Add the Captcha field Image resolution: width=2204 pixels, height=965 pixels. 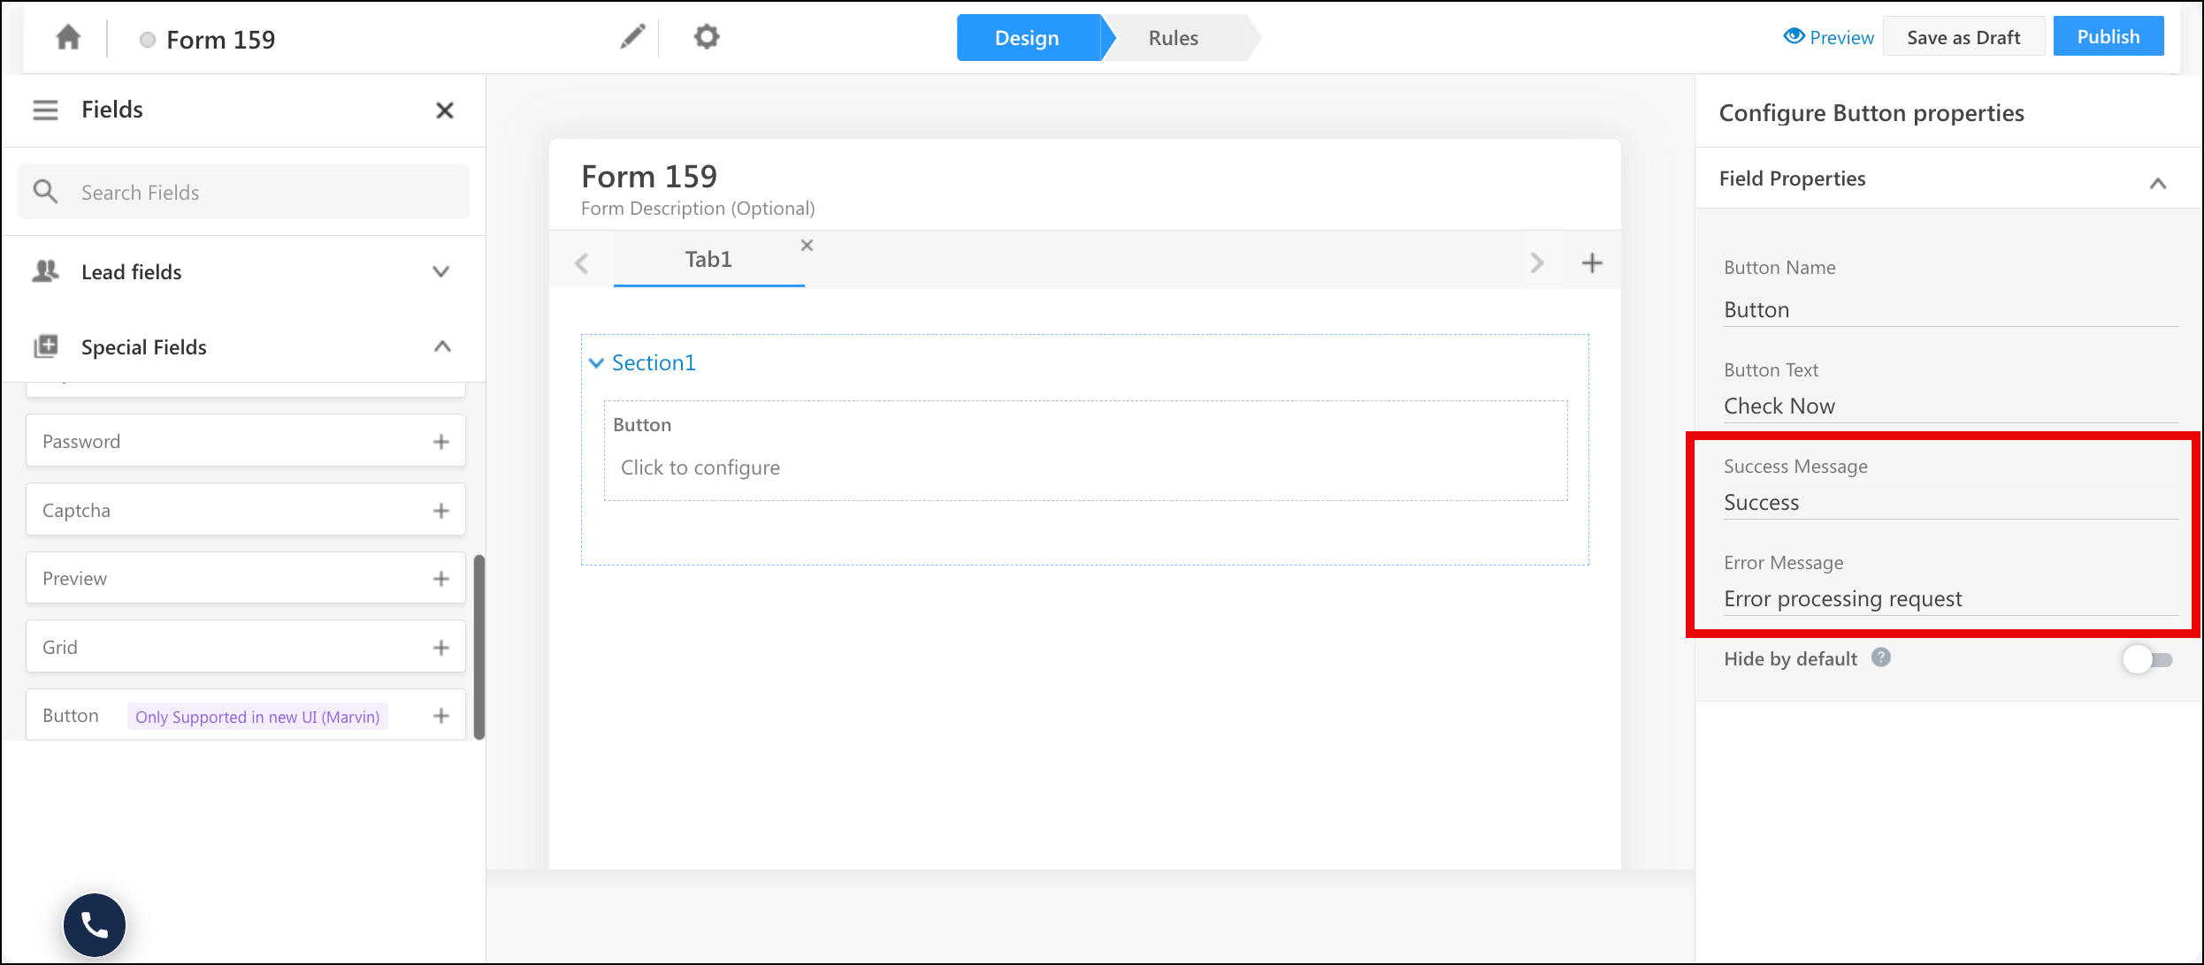pos(441,511)
